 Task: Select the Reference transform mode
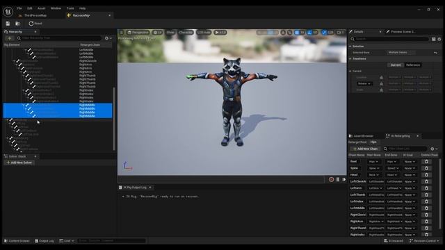click(x=413, y=65)
